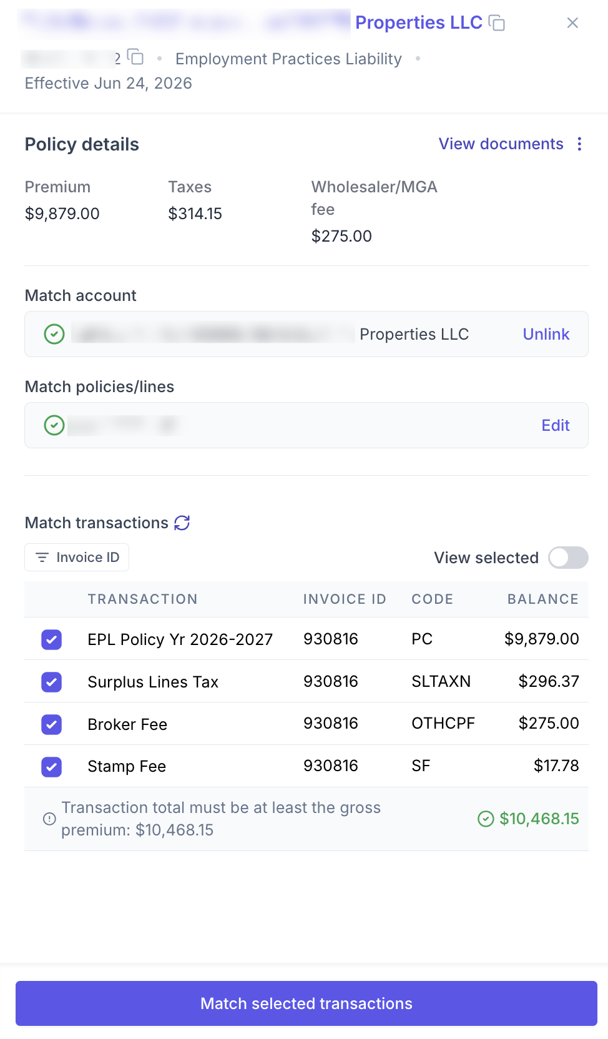608x1039 pixels.
Task: Click the green check beside matched policy
Action: click(x=54, y=425)
